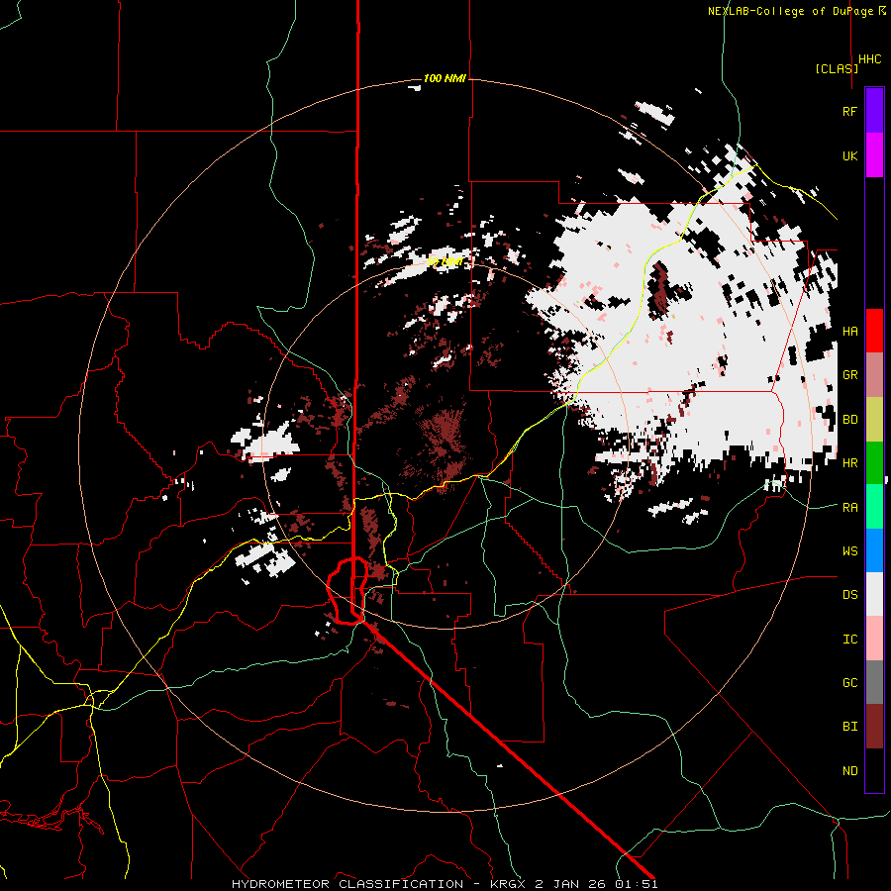Click the light pink IC legend swatch
This screenshot has width=891, height=891.
[x=874, y=639]
